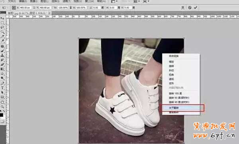Screen dimensions: 239x144
Task: Choose 垂直翻转 (Flip Vertical)
Action: point(181,112)
